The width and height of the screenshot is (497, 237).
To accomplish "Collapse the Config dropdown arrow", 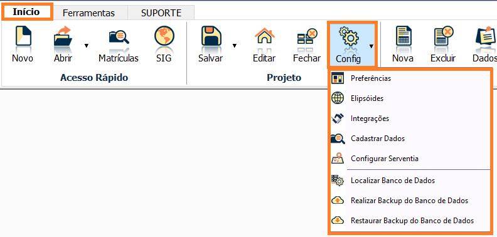I will click(x=371, y=46).
